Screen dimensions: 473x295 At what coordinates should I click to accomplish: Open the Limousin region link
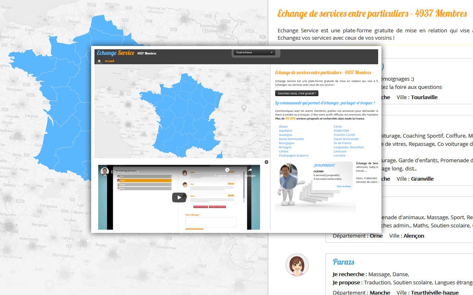(340, 152)
